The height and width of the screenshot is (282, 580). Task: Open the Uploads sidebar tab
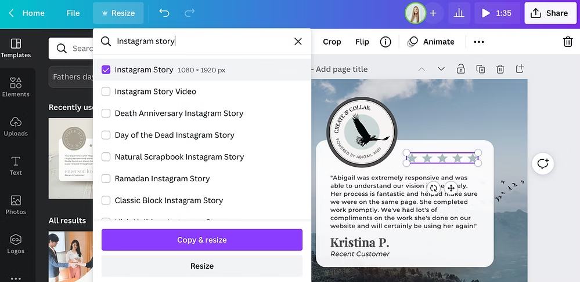[16, 127]
